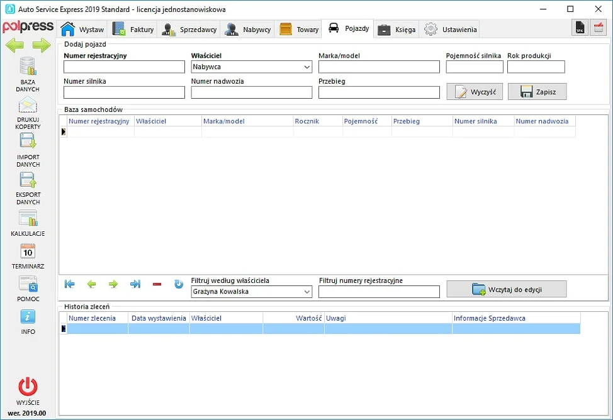Open the Baza Danych database icon
This screenshot has width=613, height=420.
tap(28, 67)
